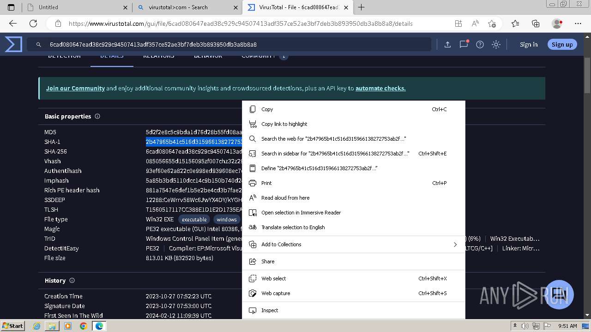Viewport: 591px width, 332px height.
Task: Click the search magnifier icon in VirusTotal bar
Action: tap(39, 45)
